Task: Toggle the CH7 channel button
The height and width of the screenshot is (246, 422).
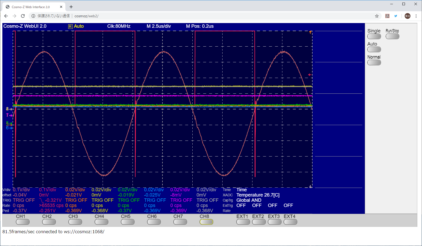Action: (x=180, y=222)
